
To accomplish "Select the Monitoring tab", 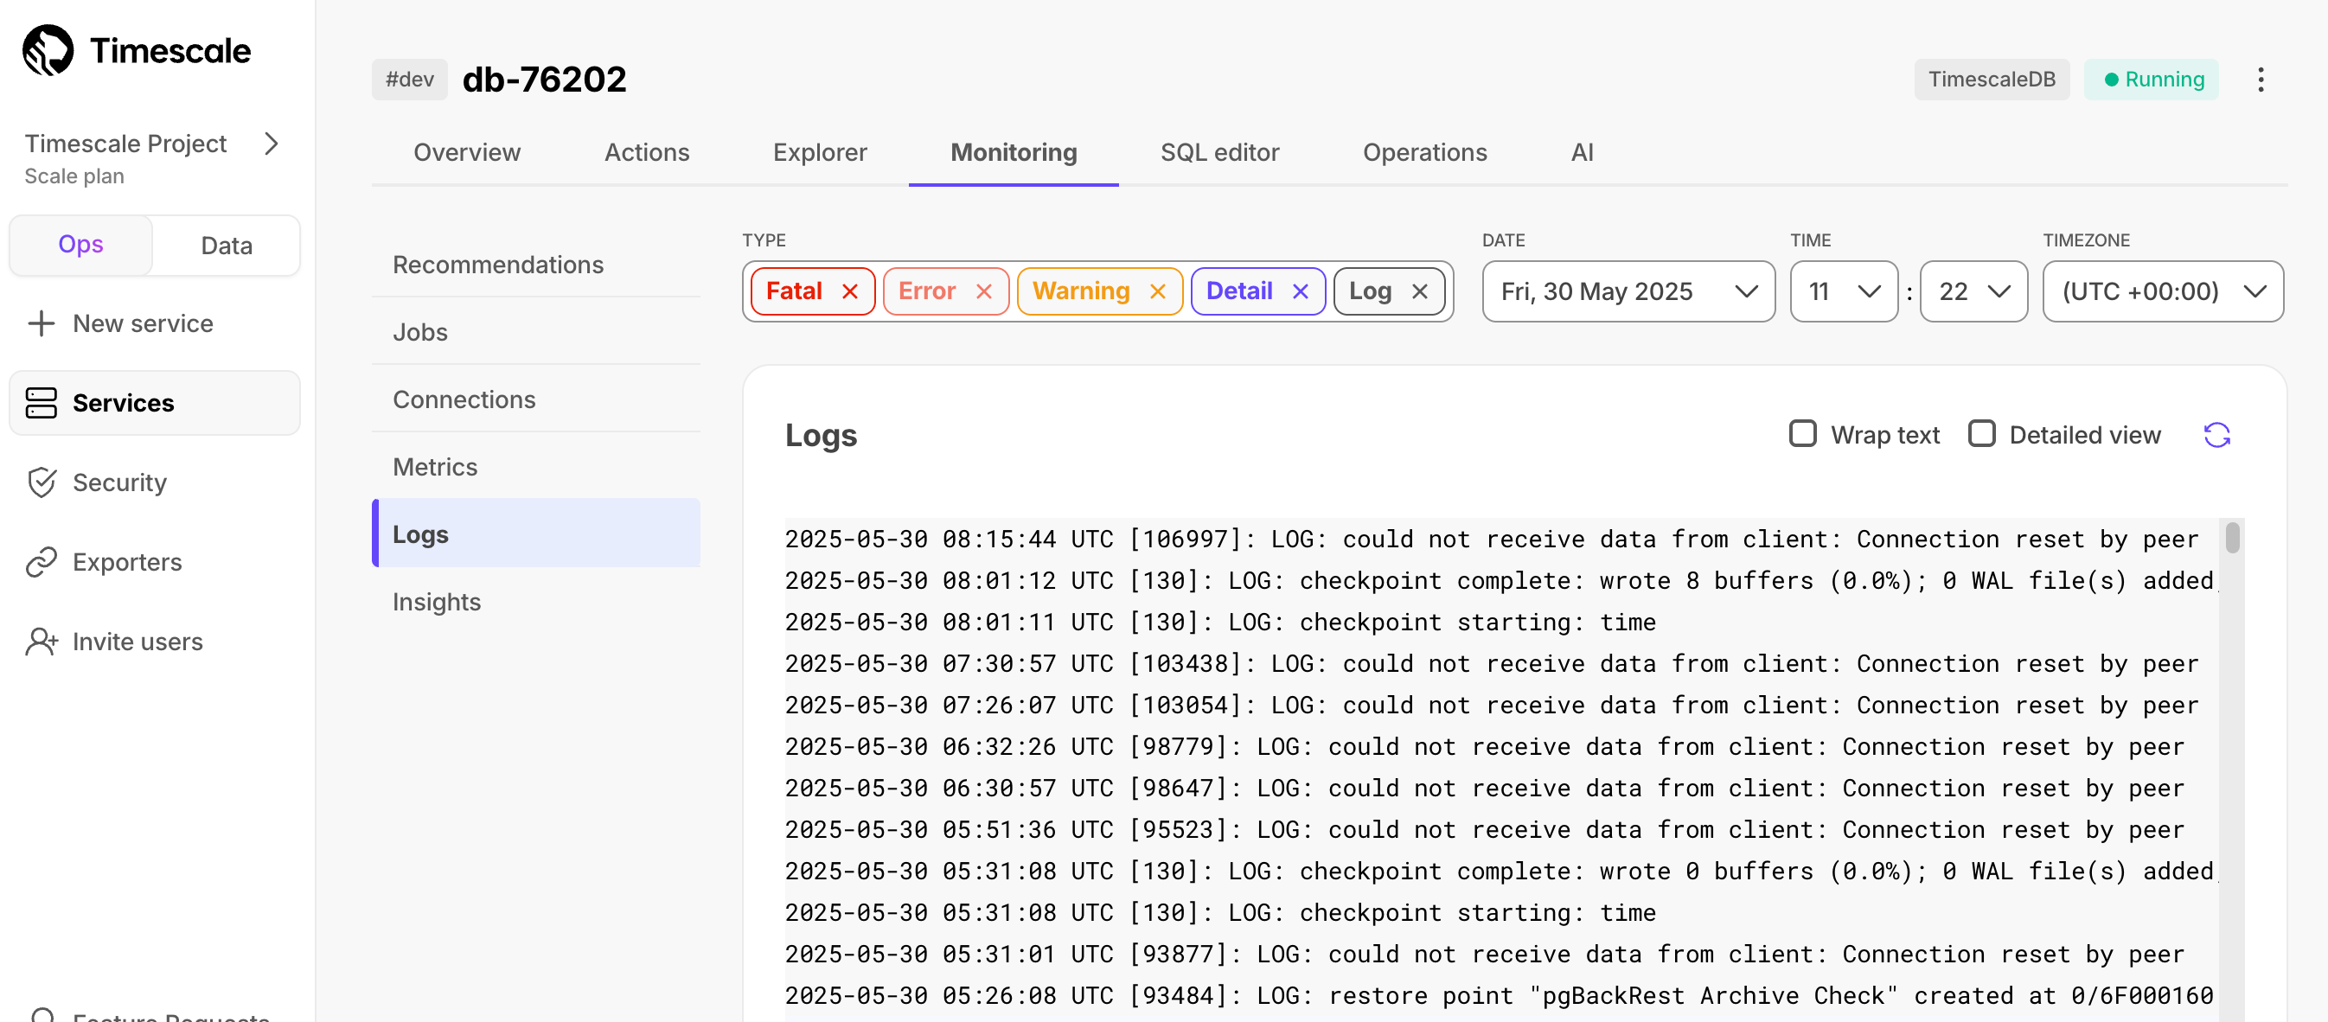I will [1013, 153].
